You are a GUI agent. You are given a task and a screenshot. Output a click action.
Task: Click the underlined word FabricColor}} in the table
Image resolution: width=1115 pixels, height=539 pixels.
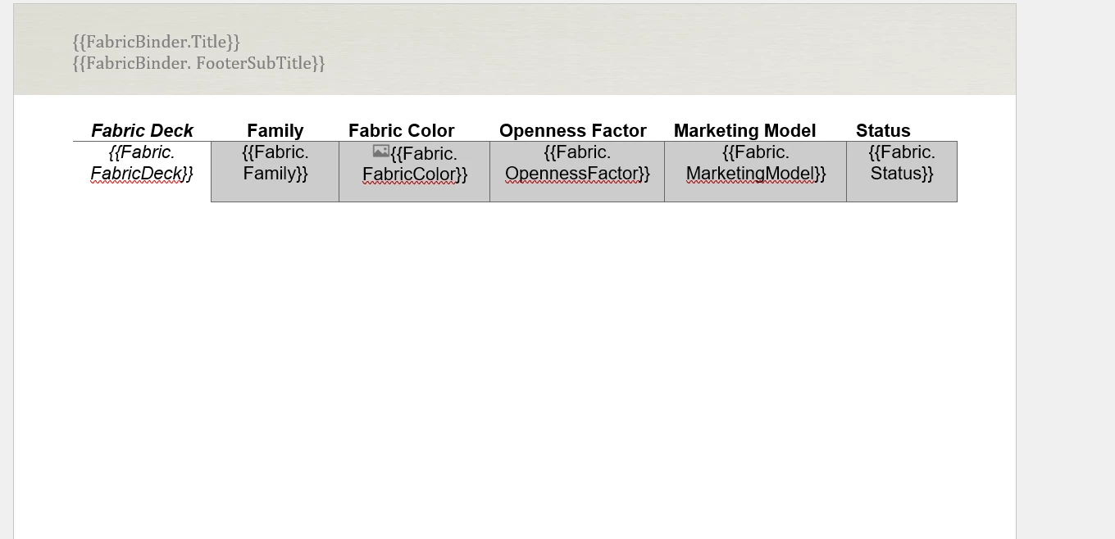415,174
